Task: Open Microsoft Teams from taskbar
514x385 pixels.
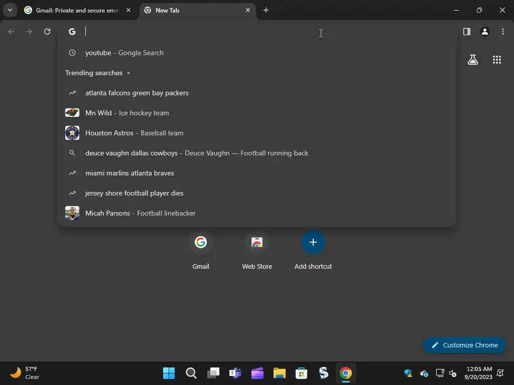Action: (x=235, y=373)
